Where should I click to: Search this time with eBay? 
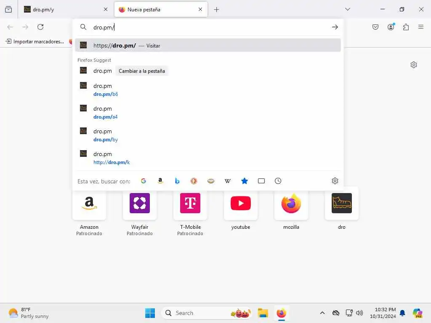(211, 181)
